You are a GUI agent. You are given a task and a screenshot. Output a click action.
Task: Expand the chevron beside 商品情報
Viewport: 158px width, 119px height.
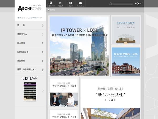(43, 61)
